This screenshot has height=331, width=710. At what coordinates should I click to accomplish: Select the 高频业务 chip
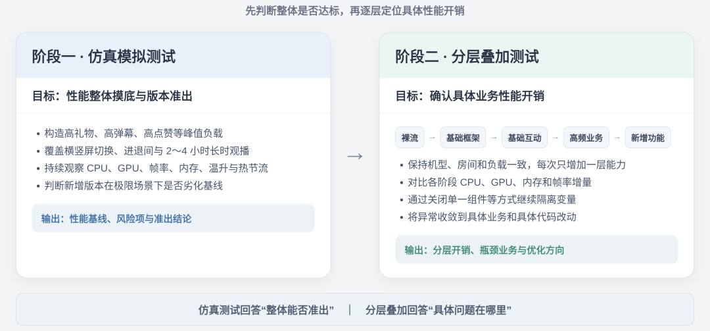click(x=586, y=138)
